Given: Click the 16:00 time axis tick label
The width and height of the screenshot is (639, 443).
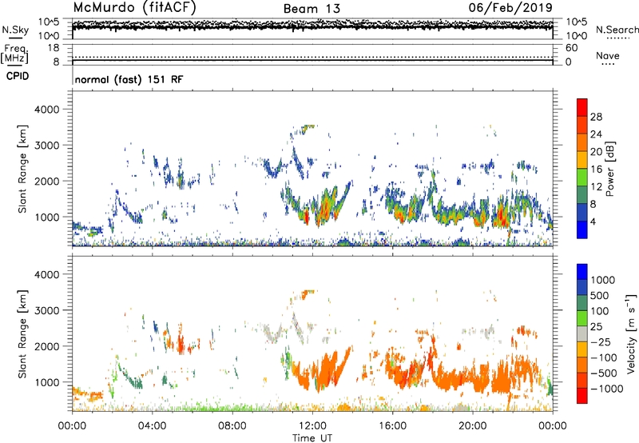Looking at the screenshot, I should pyautogui.click(x=392, y=426).
